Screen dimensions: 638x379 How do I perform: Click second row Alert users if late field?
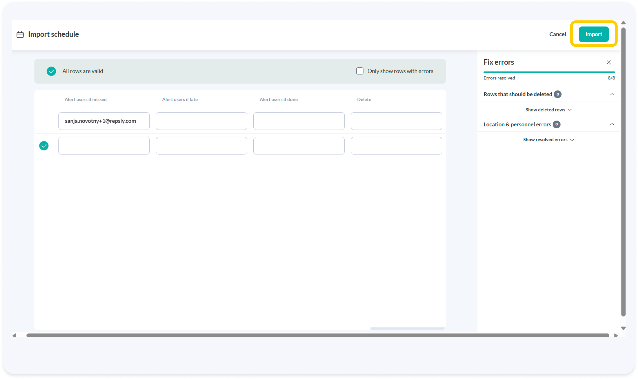(201, 146)
